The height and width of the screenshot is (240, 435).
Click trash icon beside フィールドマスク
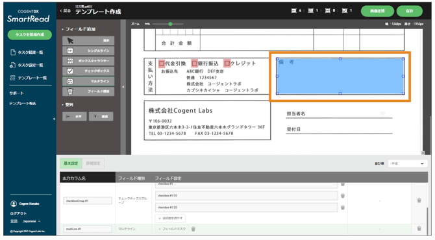pos(193,229)
